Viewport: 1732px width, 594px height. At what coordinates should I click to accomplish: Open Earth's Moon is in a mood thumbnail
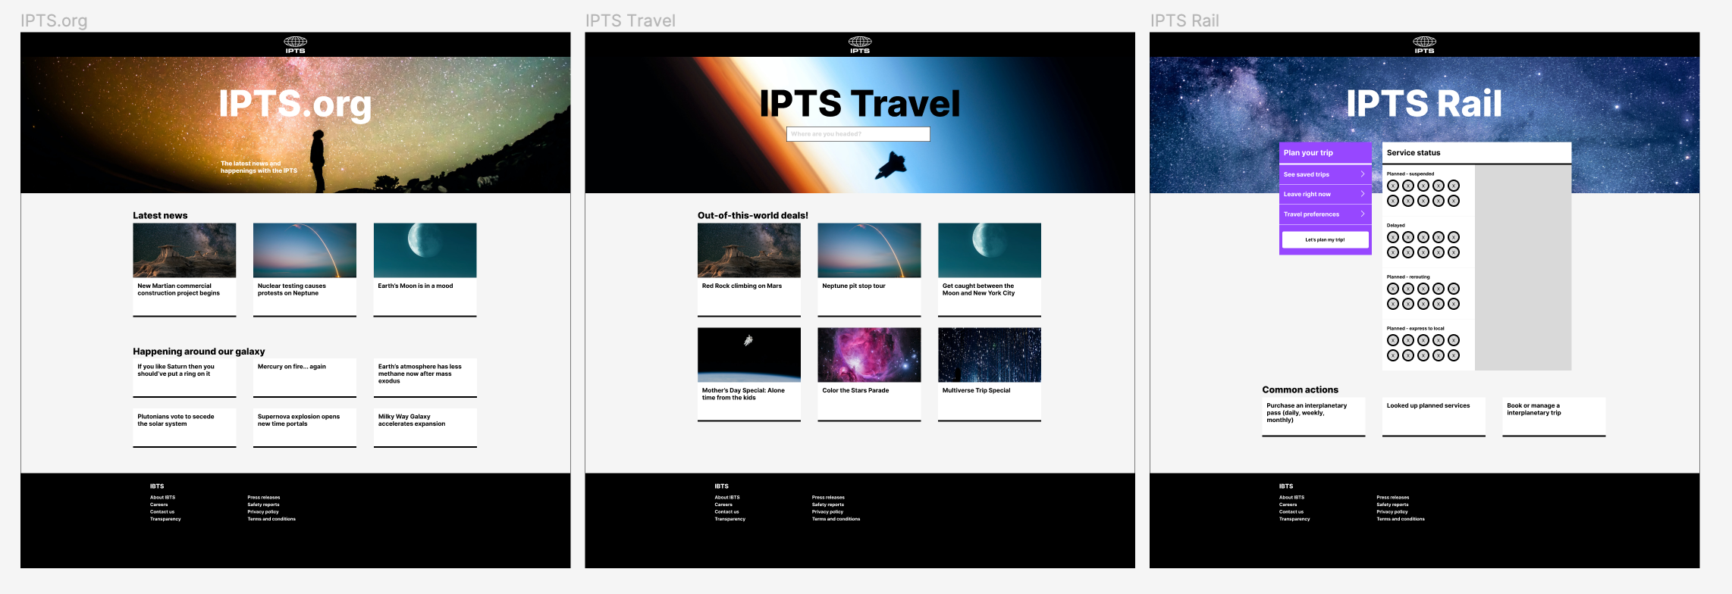tap(425, 250)
